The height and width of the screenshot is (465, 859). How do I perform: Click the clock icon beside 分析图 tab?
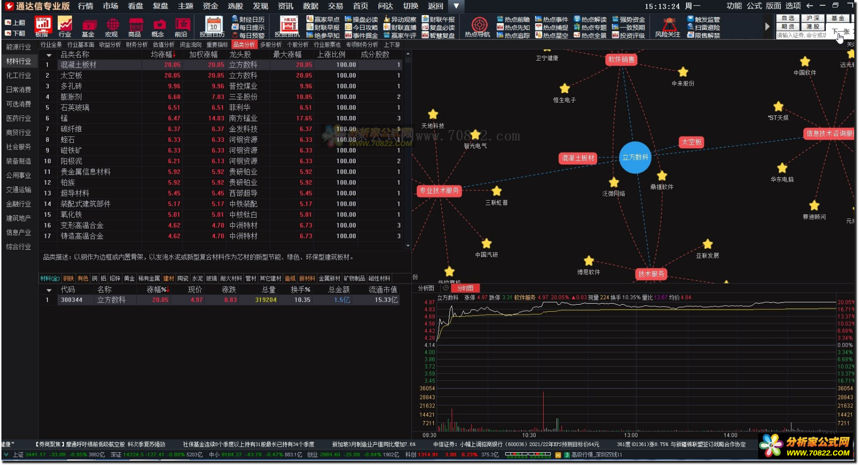point(445,288)
